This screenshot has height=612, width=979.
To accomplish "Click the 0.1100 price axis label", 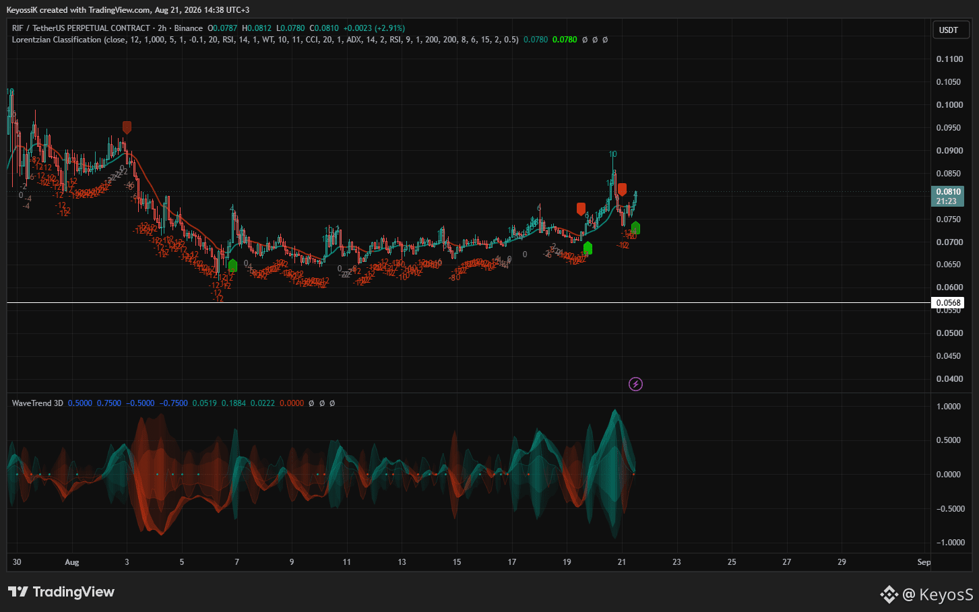I will click(x=949, y=59).
